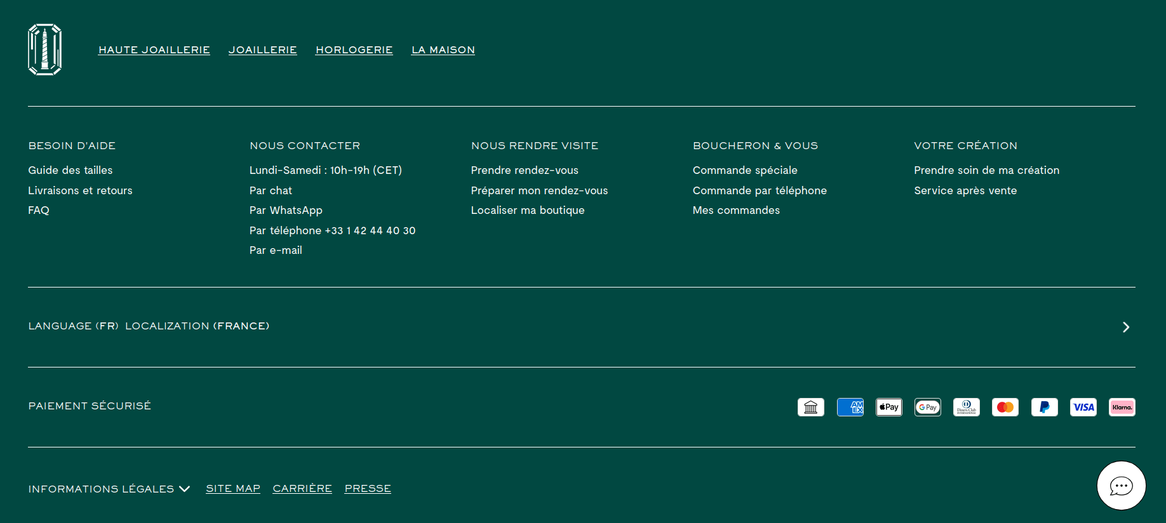The height and width of the screenshot is (523, 1166).
Task: Select the Apple Pay icon
Action: click(x=888, y=407)
